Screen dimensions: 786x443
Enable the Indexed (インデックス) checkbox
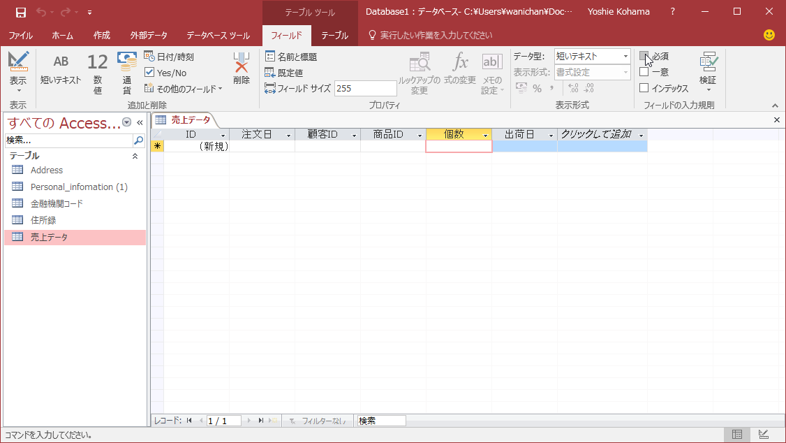click(644, 88)
